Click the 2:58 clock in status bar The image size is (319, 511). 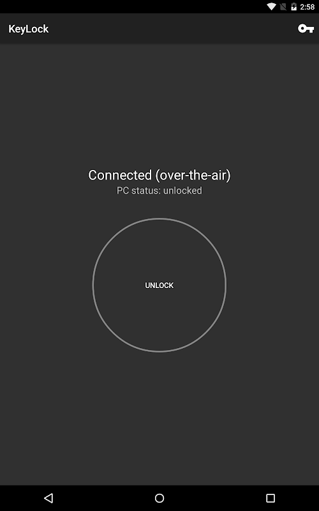pos(308,7)
